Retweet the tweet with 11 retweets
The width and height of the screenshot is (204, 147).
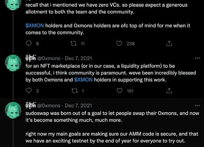pos(73,43)
